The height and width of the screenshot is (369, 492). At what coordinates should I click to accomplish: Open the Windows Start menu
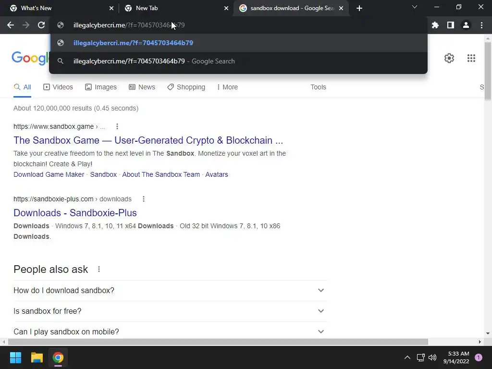15,357
